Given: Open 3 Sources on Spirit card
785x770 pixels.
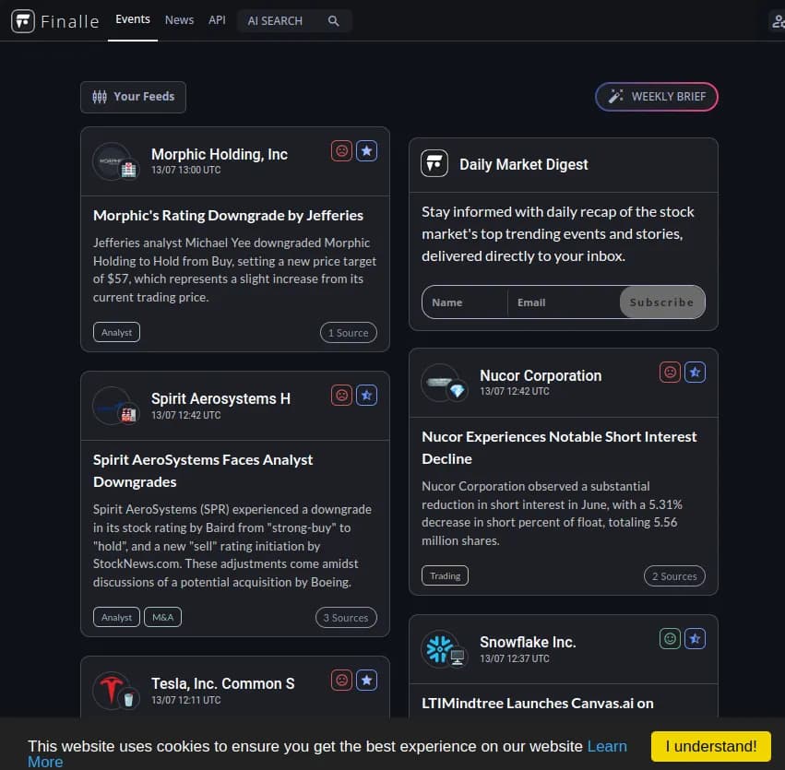Looking at the screenshot, I should point(346,618).
